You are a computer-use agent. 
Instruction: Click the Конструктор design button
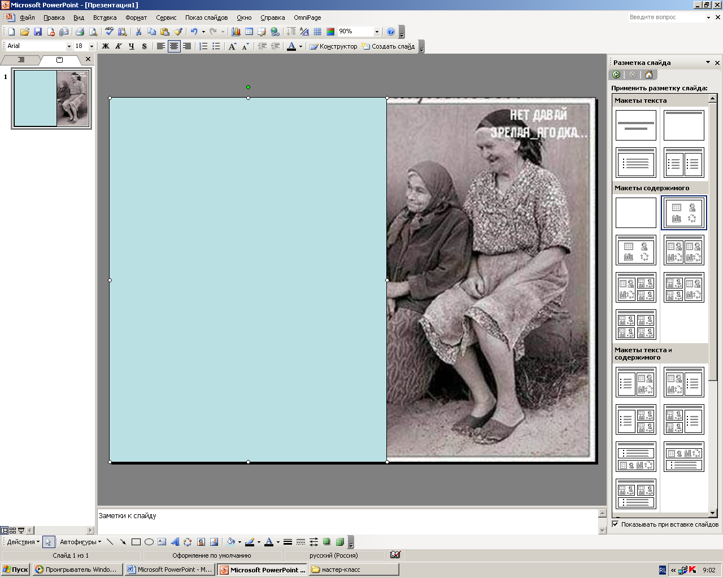point(333,46)
